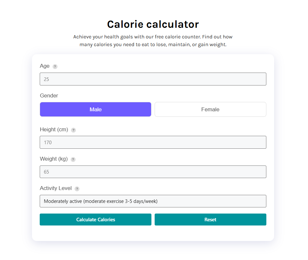Click the Height (cm) label text

[54, 130]
